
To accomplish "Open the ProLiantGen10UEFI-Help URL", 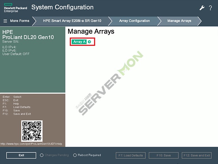I will point(31,144).
